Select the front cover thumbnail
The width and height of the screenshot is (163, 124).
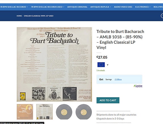[x=25, y=112]
